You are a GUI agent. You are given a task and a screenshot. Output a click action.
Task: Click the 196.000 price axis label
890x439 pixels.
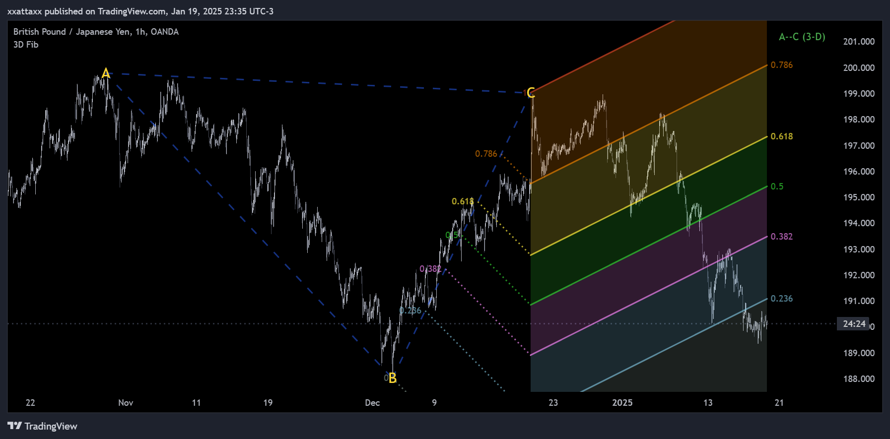[x=859, y=172]
